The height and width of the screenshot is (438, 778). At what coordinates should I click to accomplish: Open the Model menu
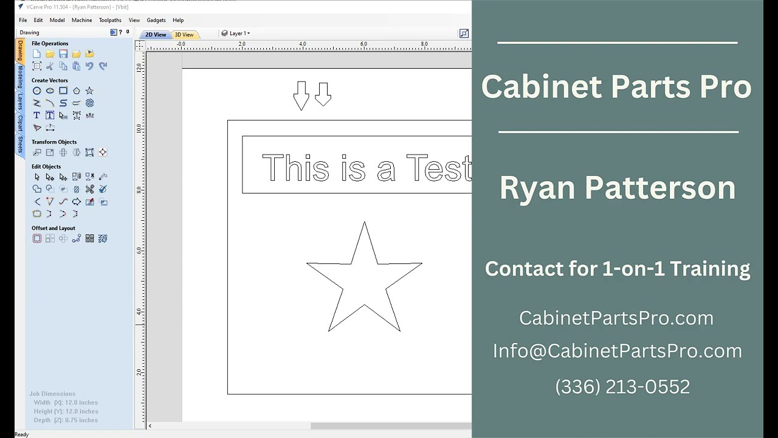point(57,20)
